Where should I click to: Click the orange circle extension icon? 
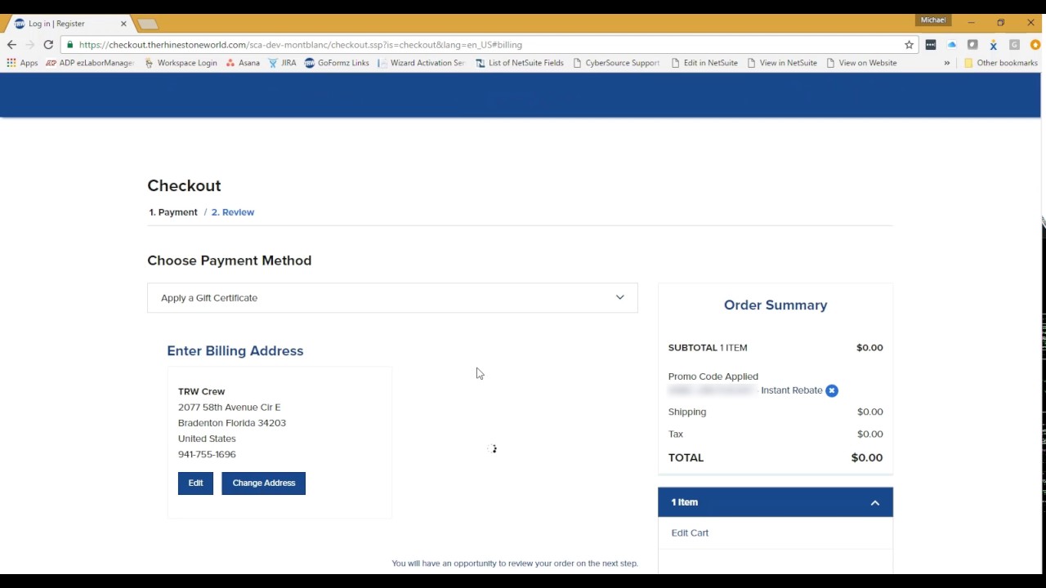[x=1035, y=45]
